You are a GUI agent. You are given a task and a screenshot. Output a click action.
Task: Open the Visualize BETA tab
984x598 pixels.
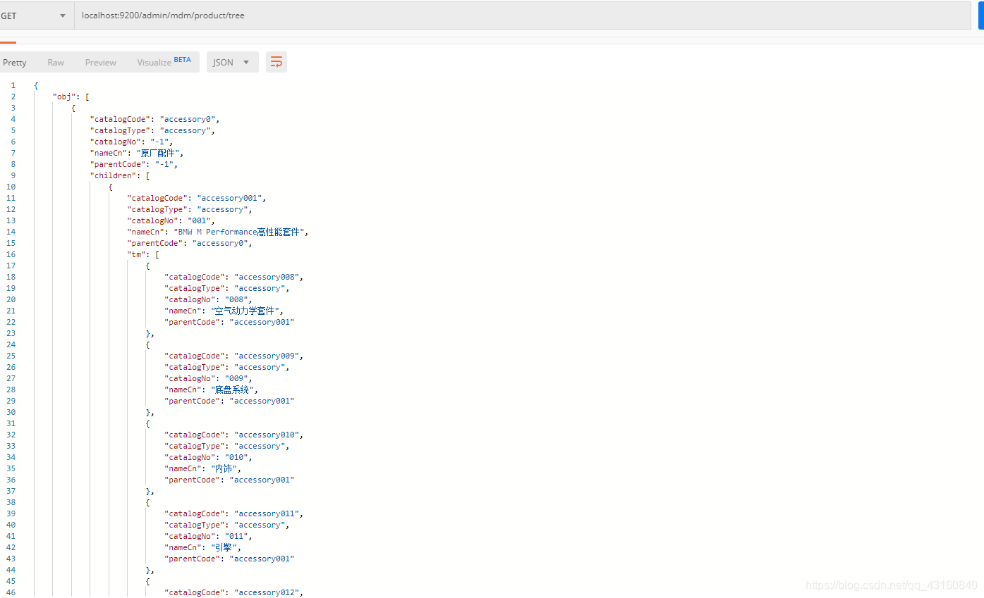(164, 62)
